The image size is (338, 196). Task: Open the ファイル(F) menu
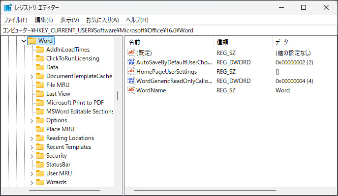tap(16, 20)
